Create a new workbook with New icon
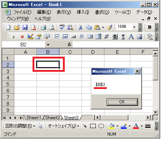Viewport: 162px width, 141px height. pyautogui.click(x=8, y=27)
